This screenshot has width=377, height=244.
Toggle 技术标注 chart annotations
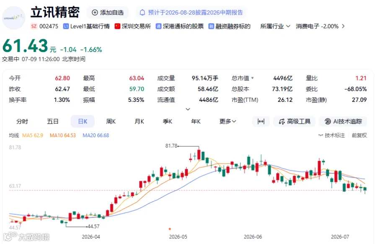click(332, 135)
